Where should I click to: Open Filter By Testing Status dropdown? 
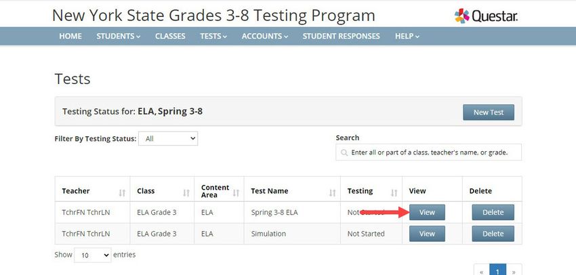(168, 138)
